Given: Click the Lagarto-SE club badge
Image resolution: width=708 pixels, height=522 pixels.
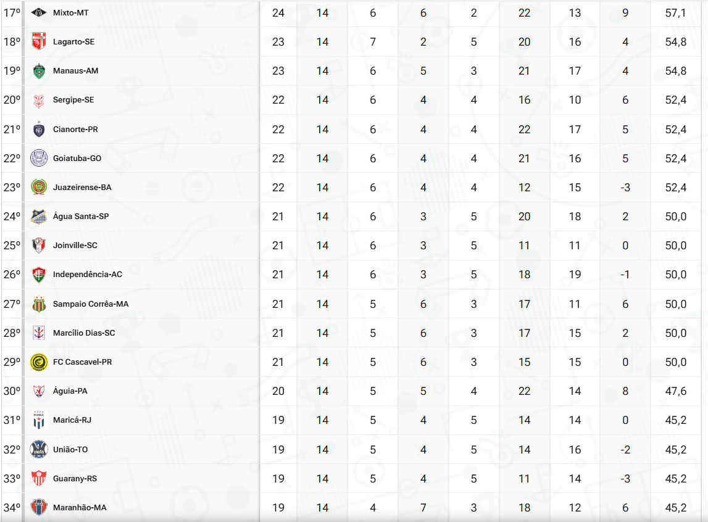Looking at the screenshot, I should 38,42.
